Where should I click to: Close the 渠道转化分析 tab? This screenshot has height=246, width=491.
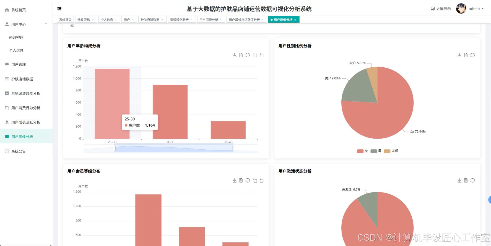click(191, 20)
